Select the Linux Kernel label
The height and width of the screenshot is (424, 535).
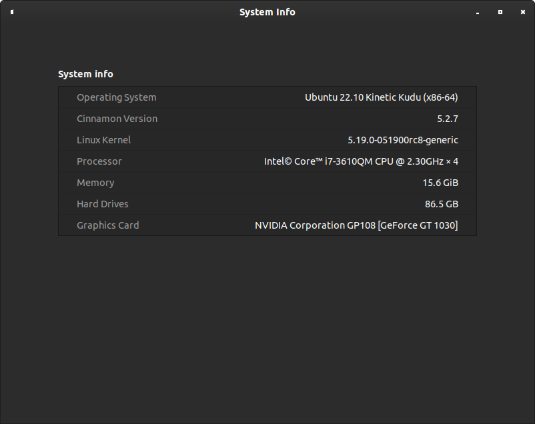[x=103, y=140]
